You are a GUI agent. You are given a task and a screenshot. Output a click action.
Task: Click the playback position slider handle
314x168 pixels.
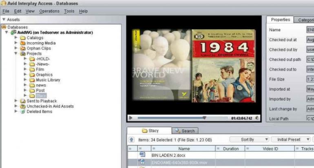[x=204, y=118]
